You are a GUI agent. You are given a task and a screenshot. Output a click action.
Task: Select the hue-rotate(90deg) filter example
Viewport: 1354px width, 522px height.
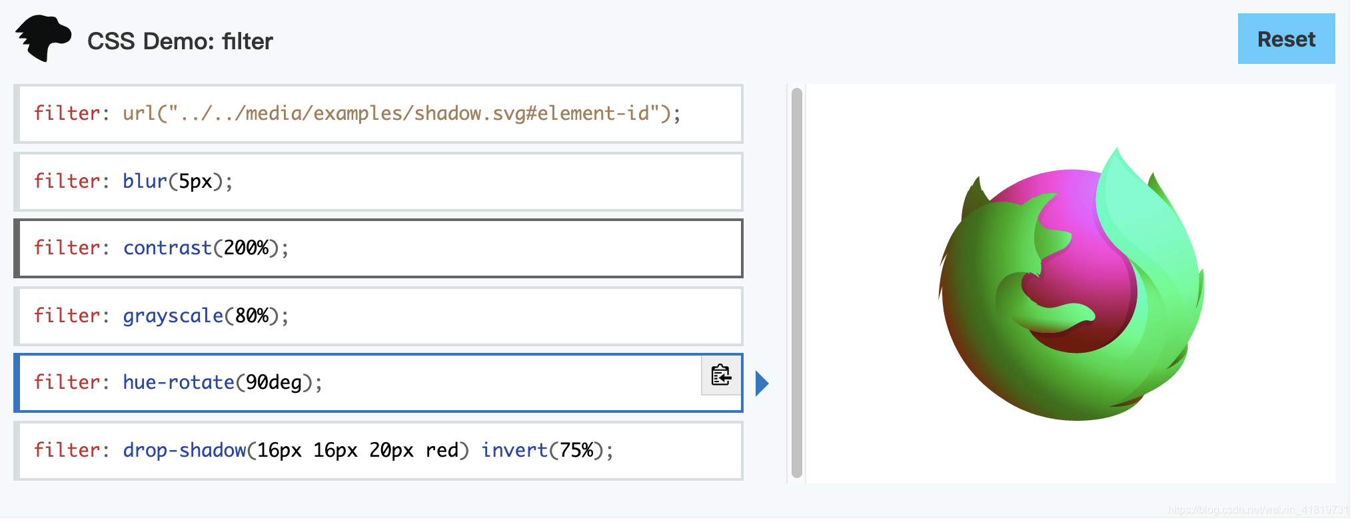(x=379, y=384)
